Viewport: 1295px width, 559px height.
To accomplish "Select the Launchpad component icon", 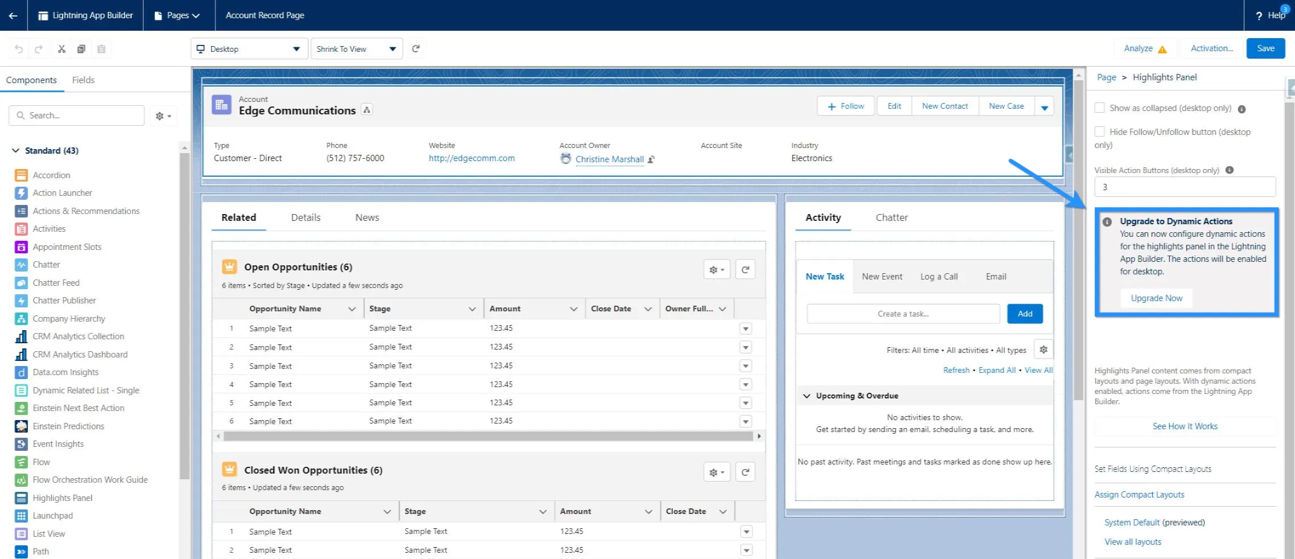I will (21, 516).
